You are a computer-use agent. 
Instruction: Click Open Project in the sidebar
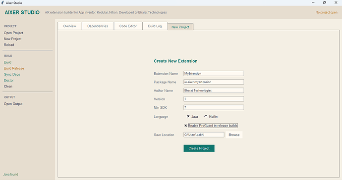13,33
